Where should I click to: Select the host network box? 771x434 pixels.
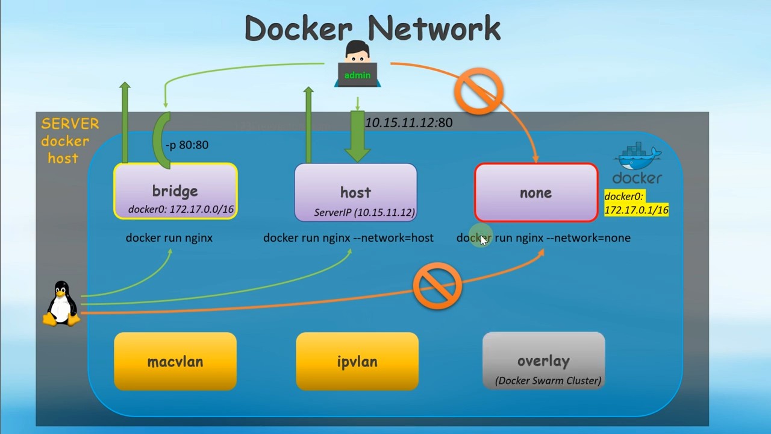click(x=355, y=192)
